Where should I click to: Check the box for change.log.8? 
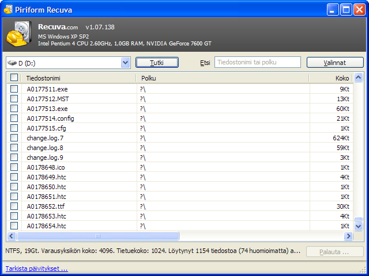click(x=14, y=148)
